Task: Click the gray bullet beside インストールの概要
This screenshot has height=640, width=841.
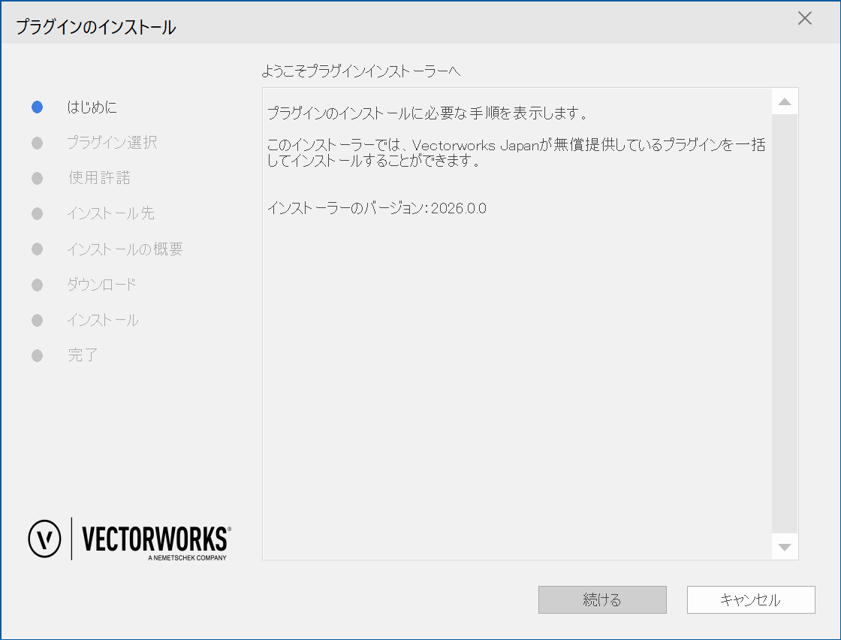Action: tap(37, 249)
